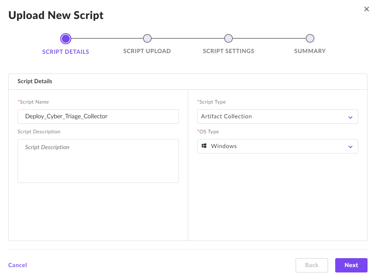Focus the Script Name input field
374x280 pixels.
(x=98, y=117)
